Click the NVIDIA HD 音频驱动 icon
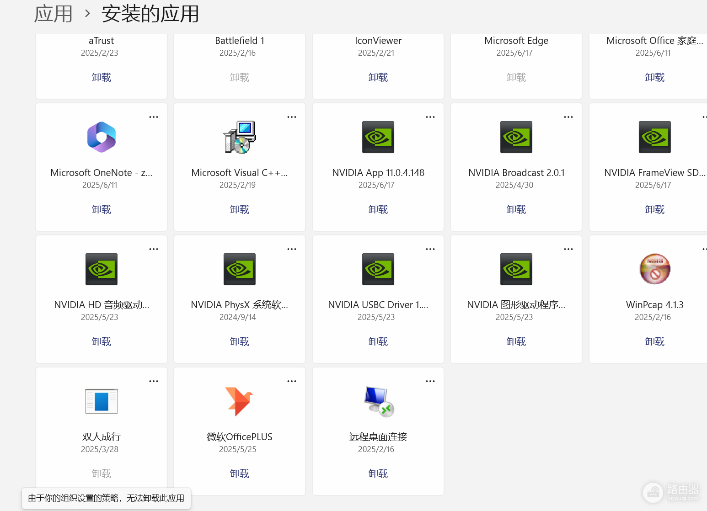 [102, 269]
